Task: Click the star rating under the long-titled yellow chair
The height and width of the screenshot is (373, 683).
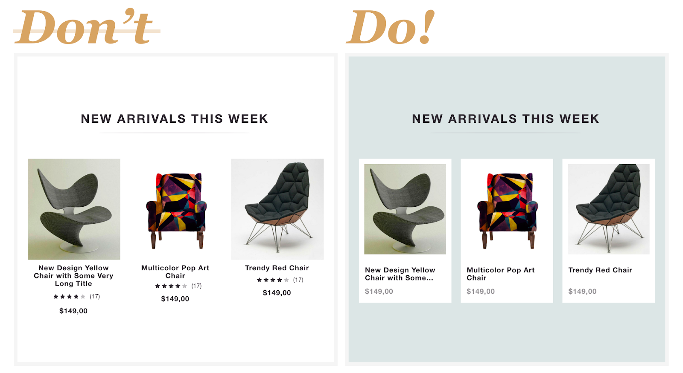Action: click(69, 297)
